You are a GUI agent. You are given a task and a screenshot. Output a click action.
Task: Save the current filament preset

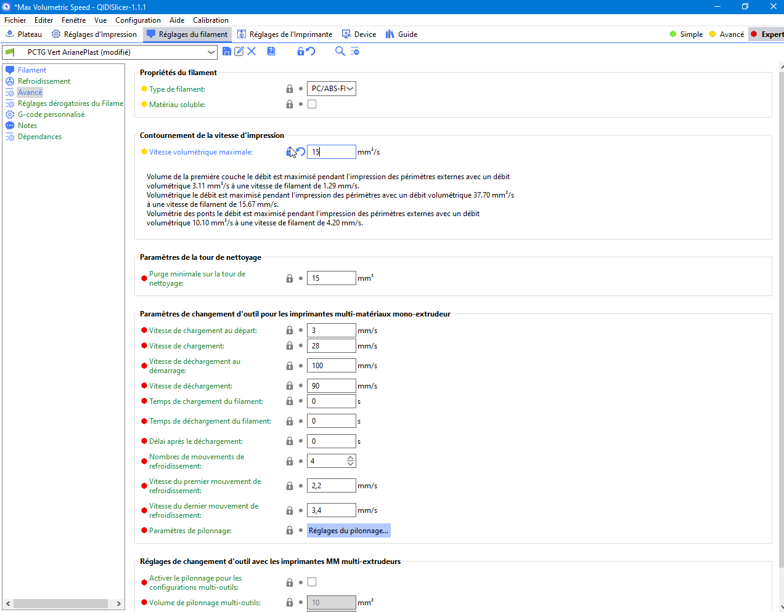click(227, 52)
